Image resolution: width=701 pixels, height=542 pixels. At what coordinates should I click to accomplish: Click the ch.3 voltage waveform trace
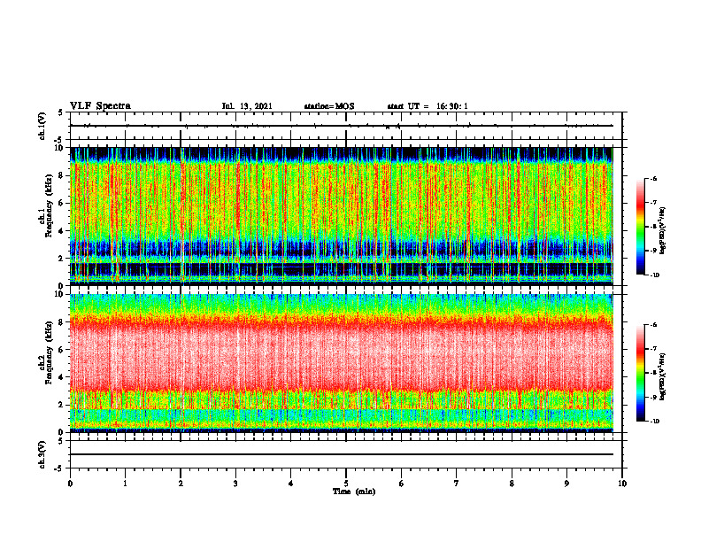[x=342, y=454]
